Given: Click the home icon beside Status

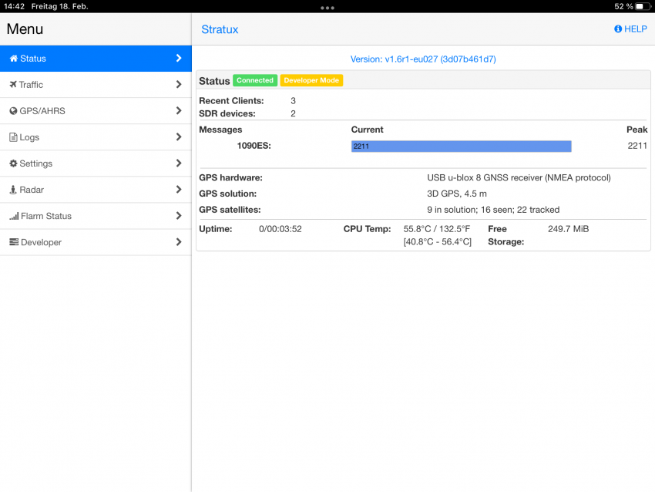Looking at the screenshot, I should point(14,59).
